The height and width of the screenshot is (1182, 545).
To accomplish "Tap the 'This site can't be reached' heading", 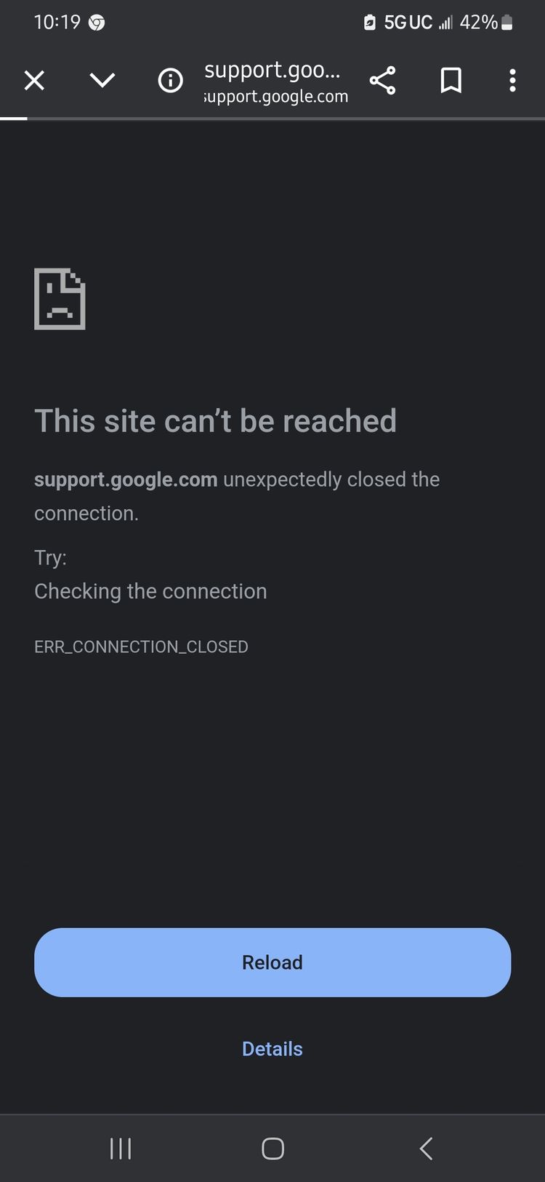I will tap(215, 420).
